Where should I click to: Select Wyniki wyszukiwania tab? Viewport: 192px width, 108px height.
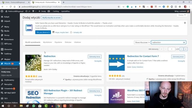pyautogui.click(x=33, y=42)
